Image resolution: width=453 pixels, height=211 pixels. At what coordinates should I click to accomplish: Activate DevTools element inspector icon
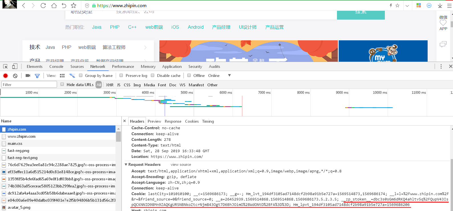pyautogui.click(x=5, y=66)
